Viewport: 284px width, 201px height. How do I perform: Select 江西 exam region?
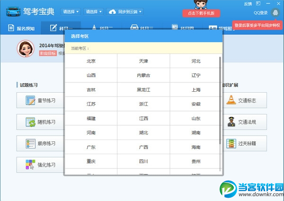click(143, 118)
